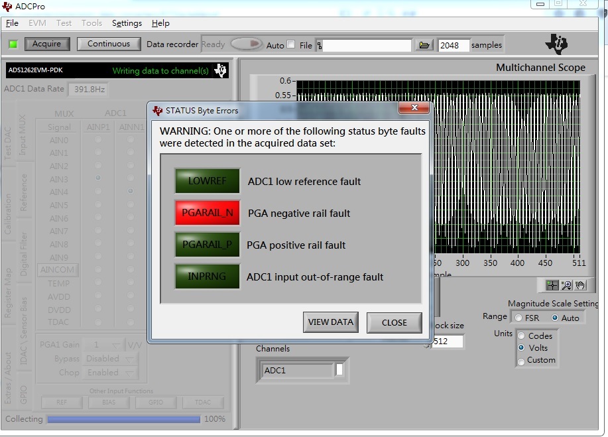This screenshot has height=437, width=608.
Task: Click the Writing data to channel(s) status
Action: (160, 70)
